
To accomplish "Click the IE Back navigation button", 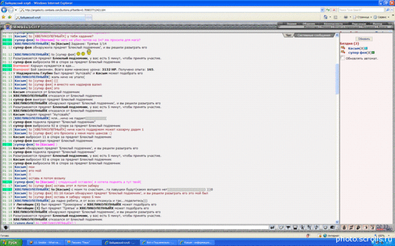I will (x=4, y=10).
